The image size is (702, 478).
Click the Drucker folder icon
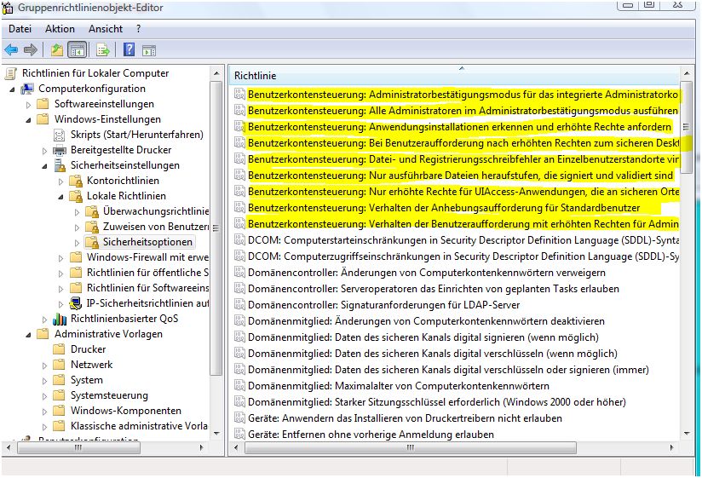click(59, 349)
